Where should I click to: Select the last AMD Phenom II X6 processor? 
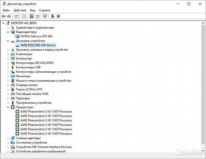coord(46,134)
